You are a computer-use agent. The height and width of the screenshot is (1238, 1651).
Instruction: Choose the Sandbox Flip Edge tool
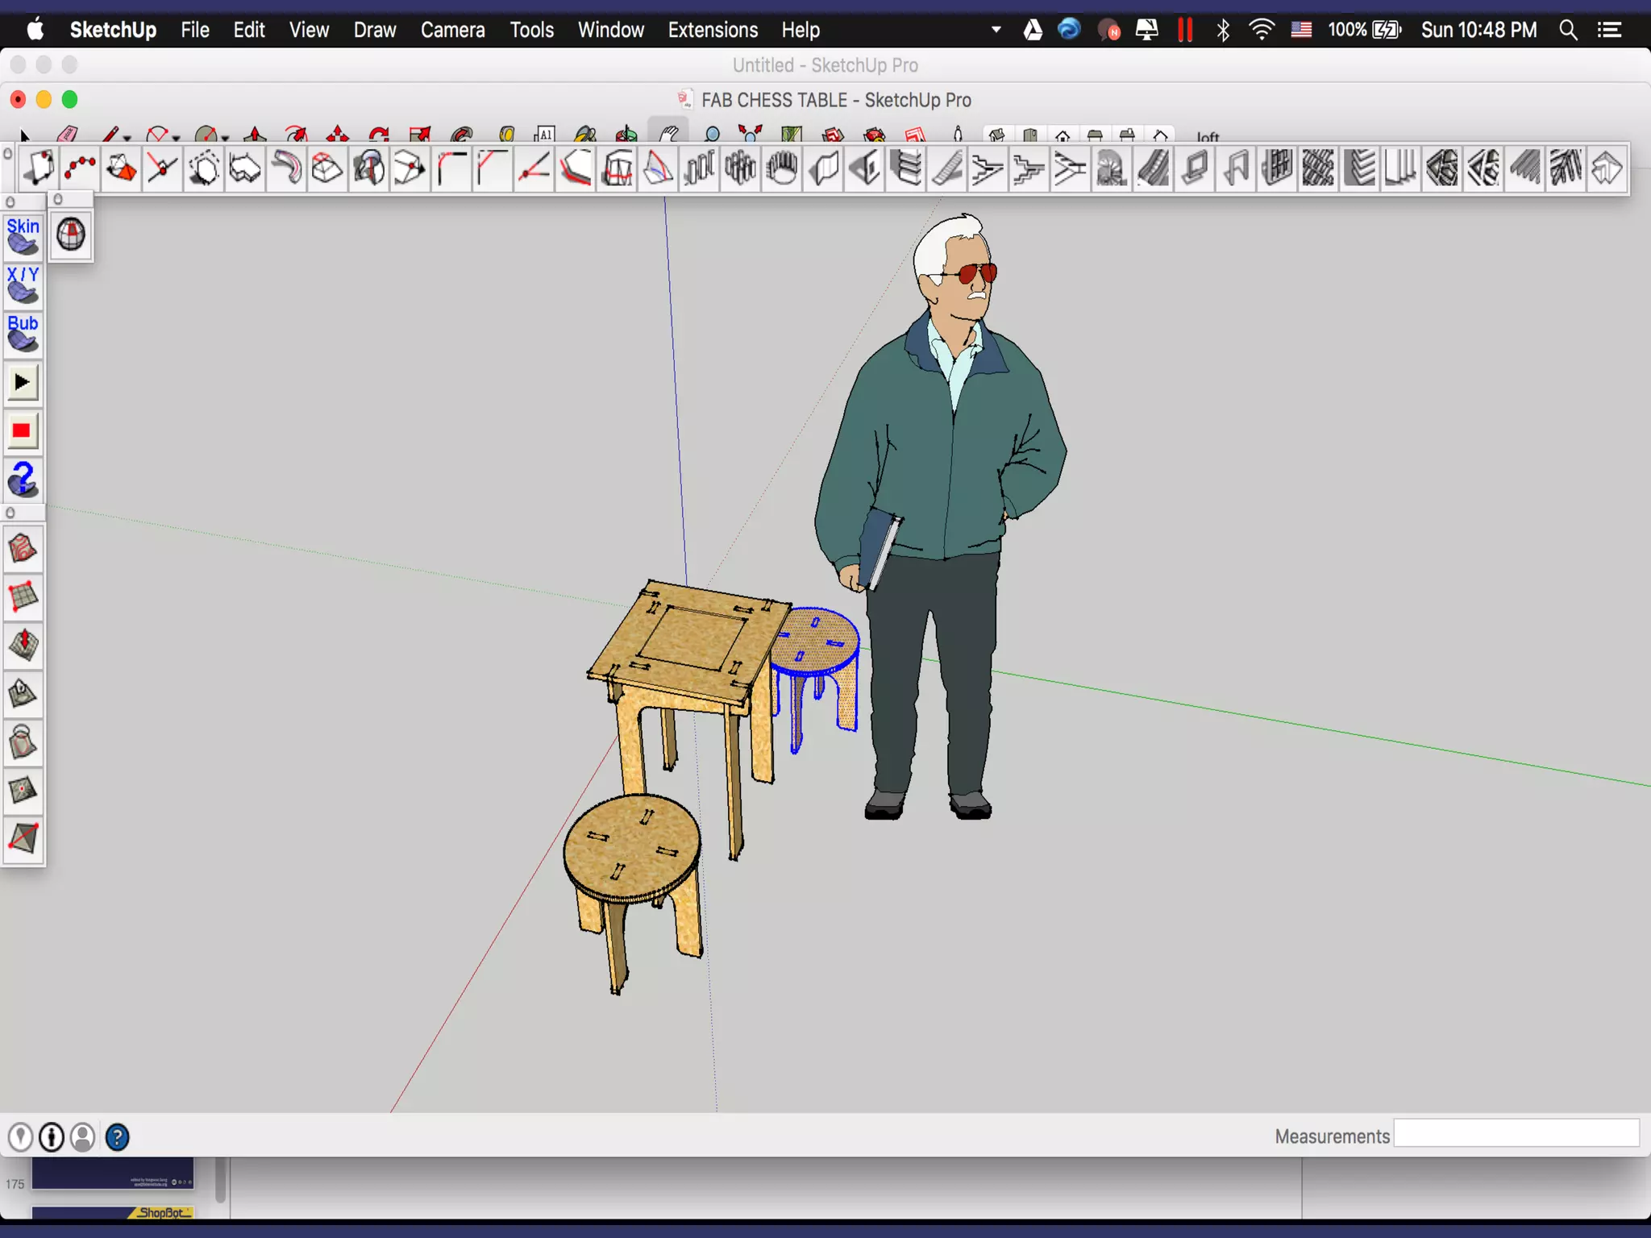pyautogui.click(x=23, y=837)
